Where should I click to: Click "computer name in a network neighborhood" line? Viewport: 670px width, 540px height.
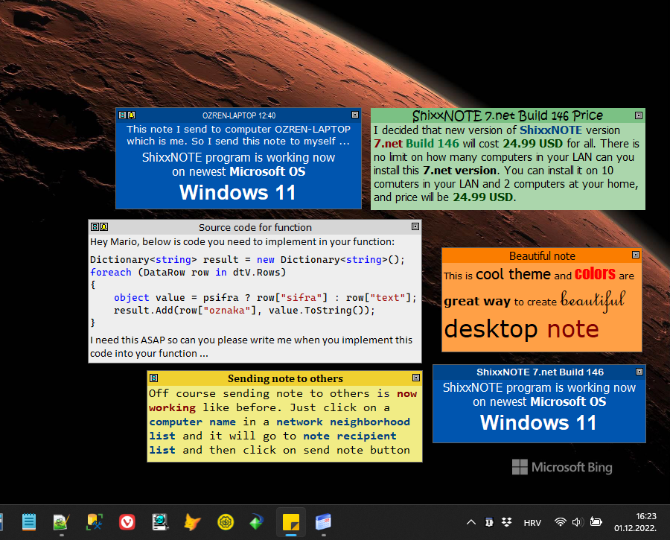(279, 422)
